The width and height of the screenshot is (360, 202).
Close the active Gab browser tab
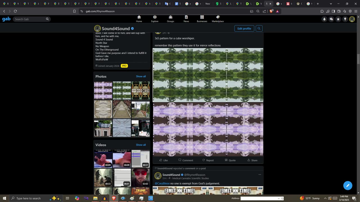click(270, 4)
